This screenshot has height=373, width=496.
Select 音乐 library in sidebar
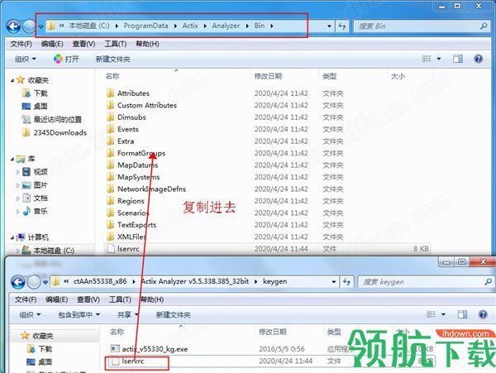point(35,212)
